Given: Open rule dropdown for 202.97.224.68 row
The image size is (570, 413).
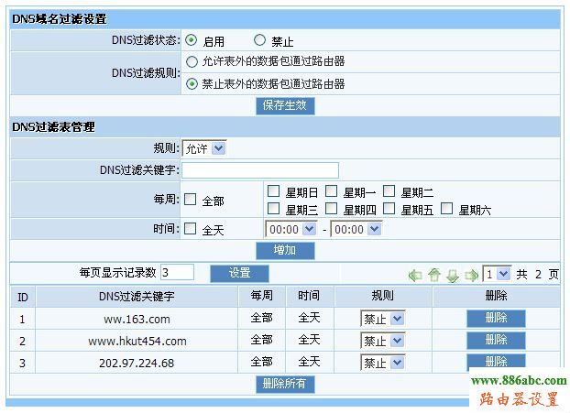Looking at the screenshot, I should 382,363.
